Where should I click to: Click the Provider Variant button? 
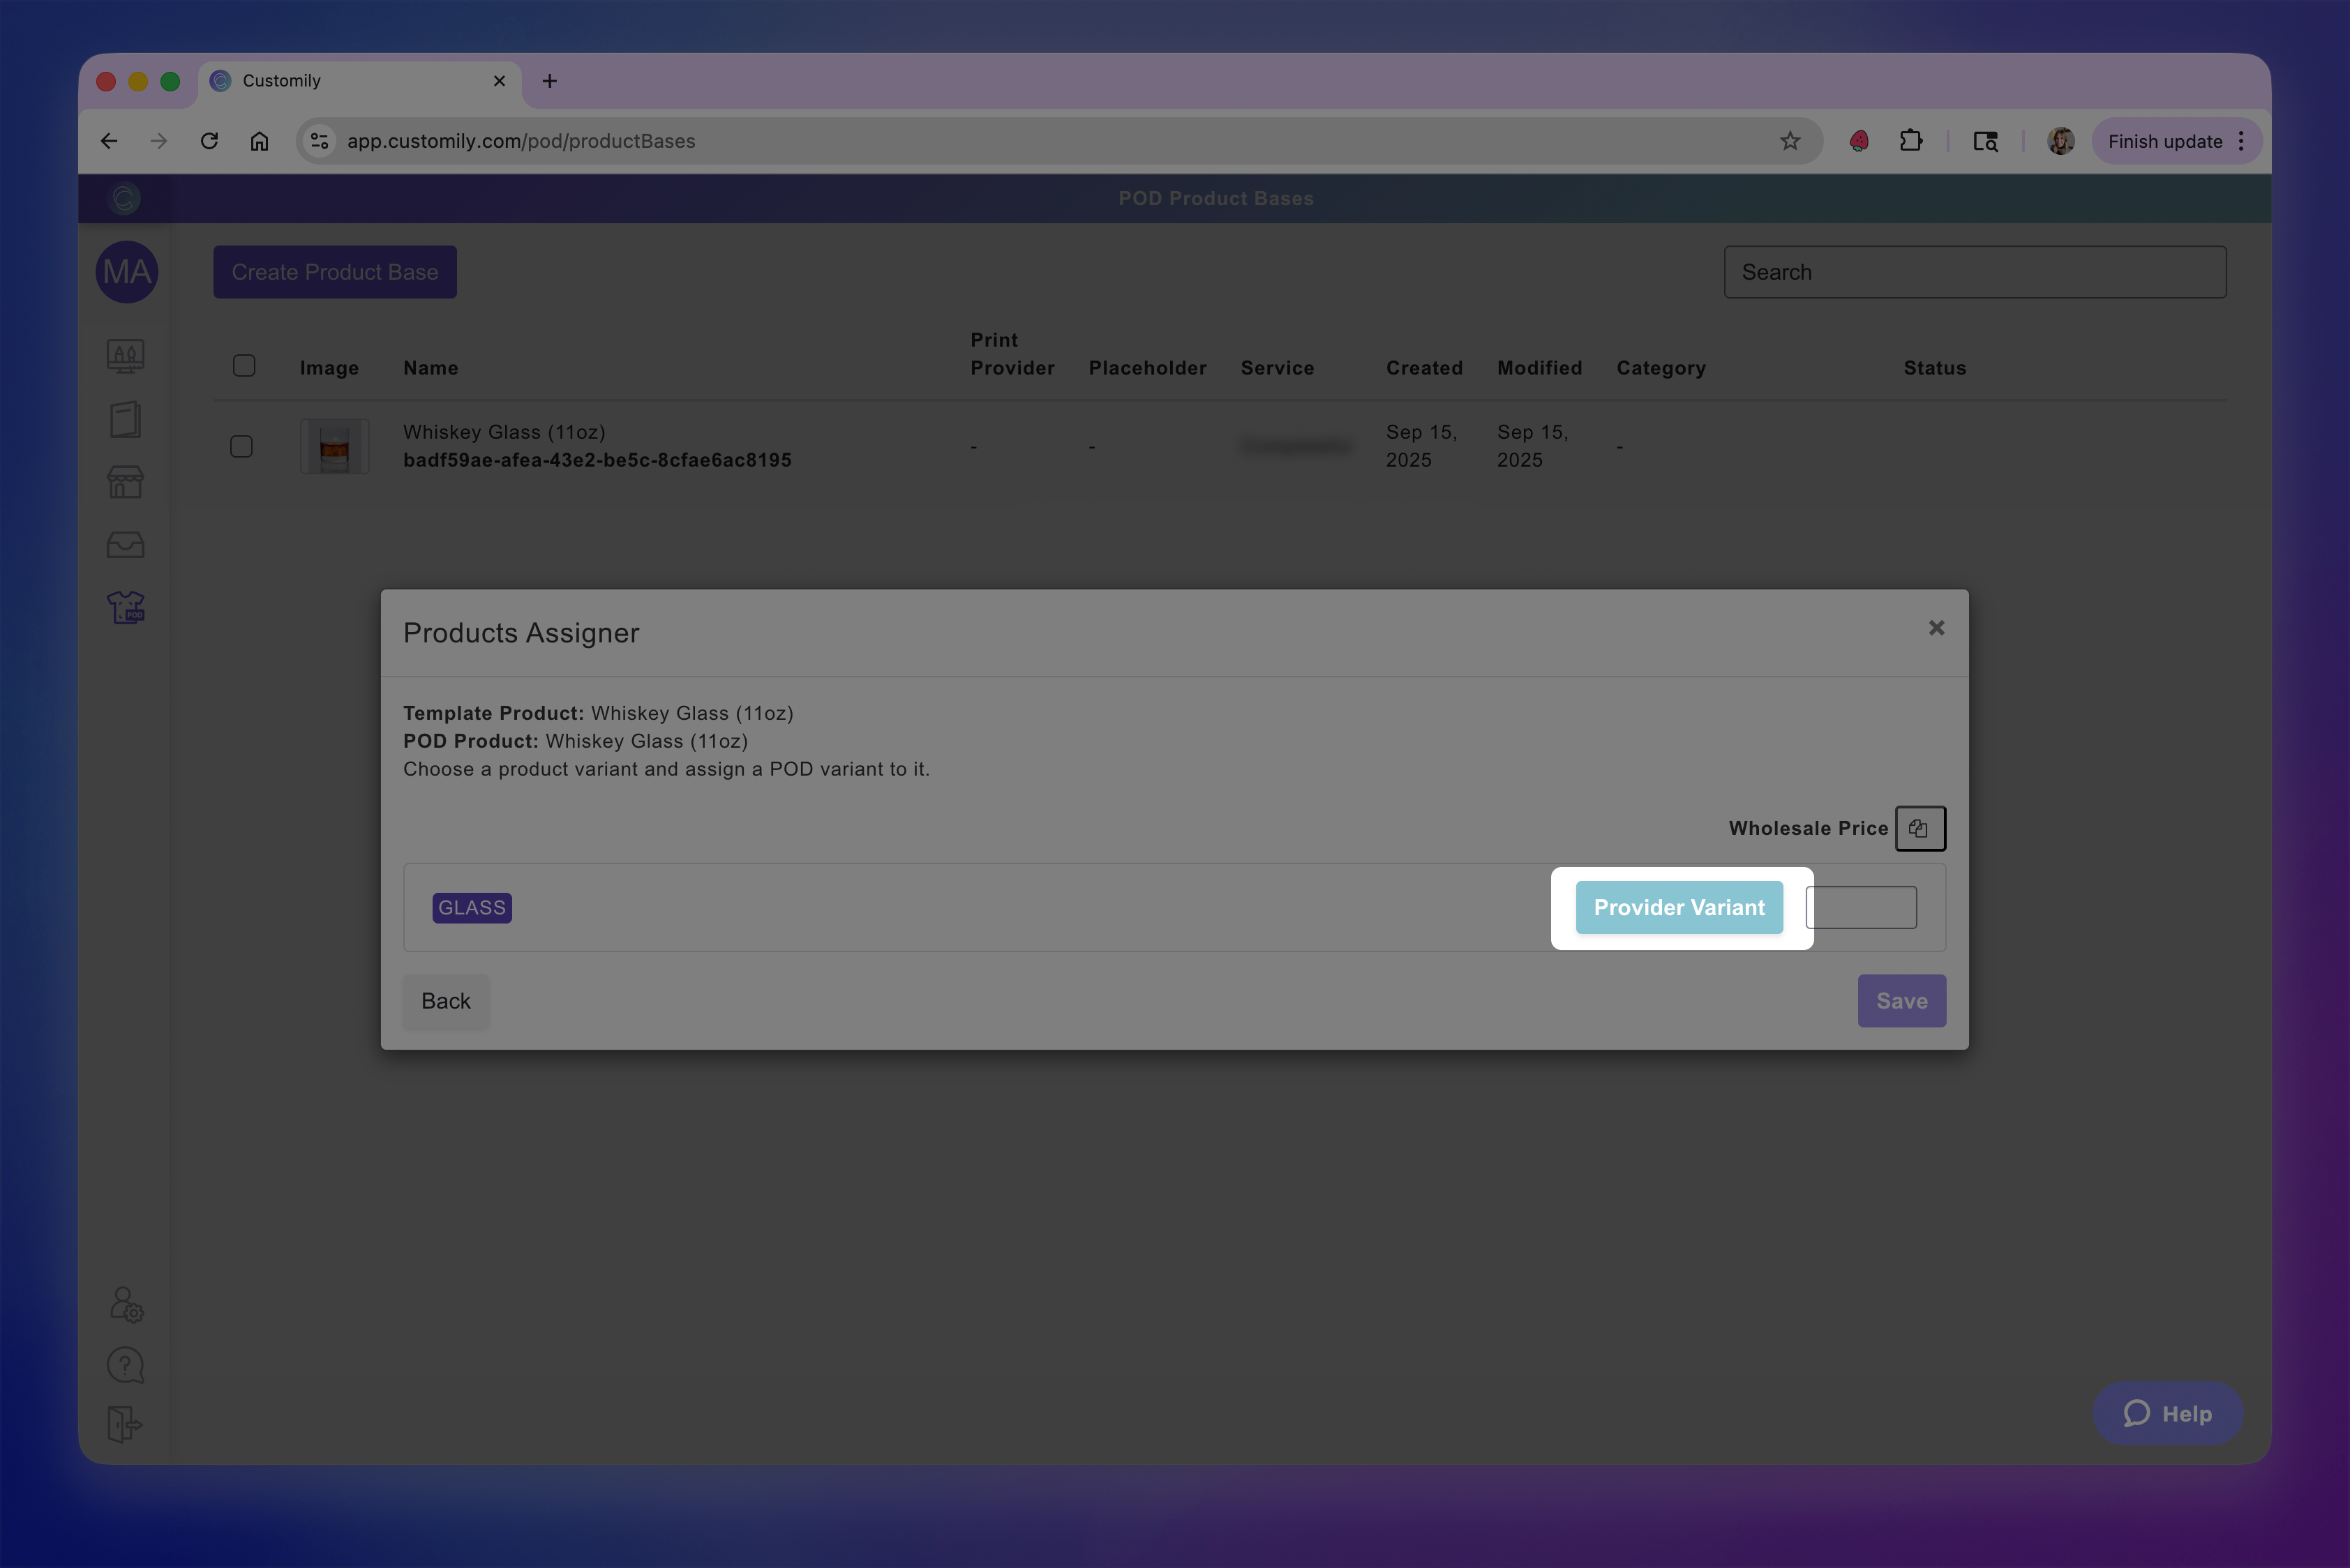tap(1679, 907)
